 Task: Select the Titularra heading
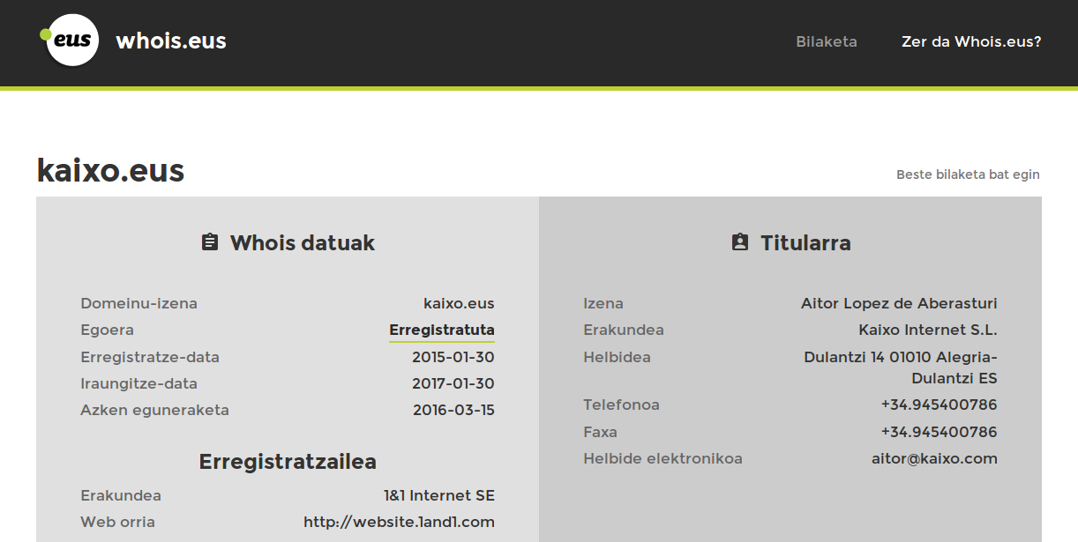[x=805, y=243]
